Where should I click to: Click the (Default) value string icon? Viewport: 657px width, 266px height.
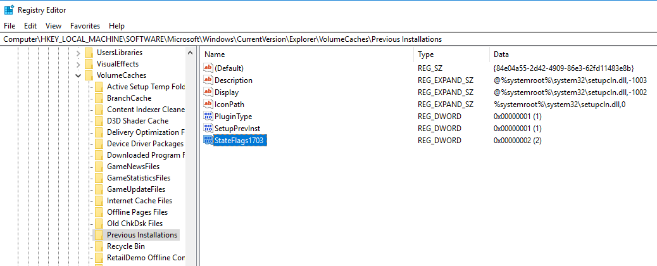[x=208, y=68]
